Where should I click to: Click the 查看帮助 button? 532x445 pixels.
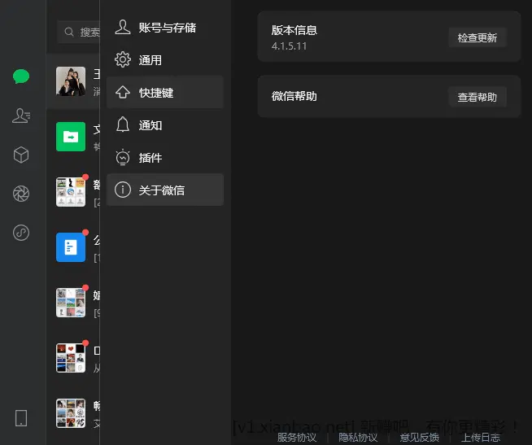[x=477, y=97]
